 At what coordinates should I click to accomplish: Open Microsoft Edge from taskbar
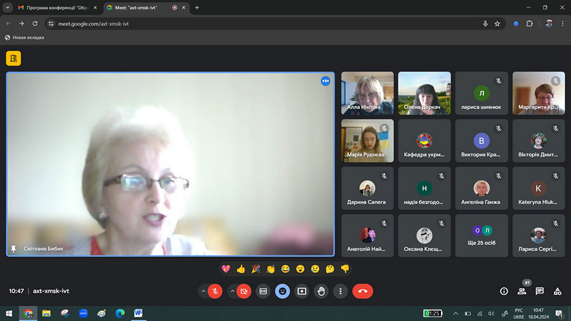coord(120,313)
